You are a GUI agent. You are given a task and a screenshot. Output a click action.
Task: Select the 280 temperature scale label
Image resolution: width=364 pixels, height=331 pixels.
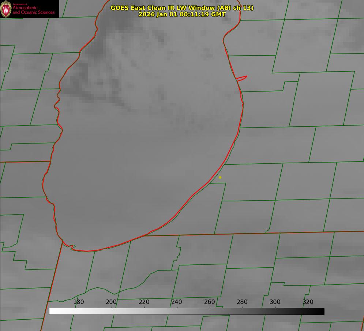pos(242,302)
